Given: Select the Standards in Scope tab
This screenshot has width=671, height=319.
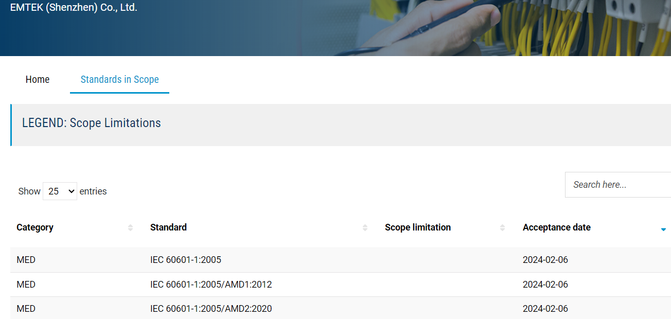Looking at the screenshot, I should coord(119,79).
